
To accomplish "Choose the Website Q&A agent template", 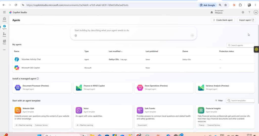I will pyautogui.click(x=42, y=117).
